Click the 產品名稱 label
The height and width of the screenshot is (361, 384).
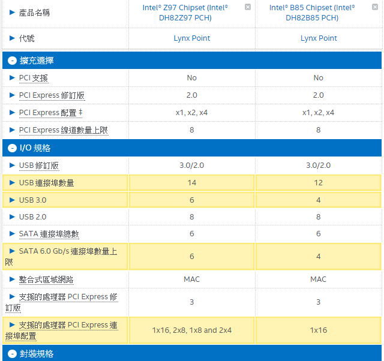pyautogui.click(x=34, y=13)
